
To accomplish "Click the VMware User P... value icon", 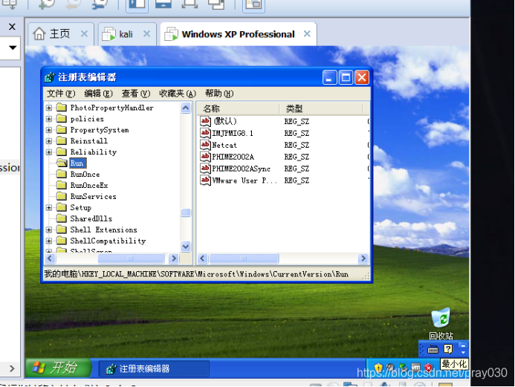I will click(205, 181).
